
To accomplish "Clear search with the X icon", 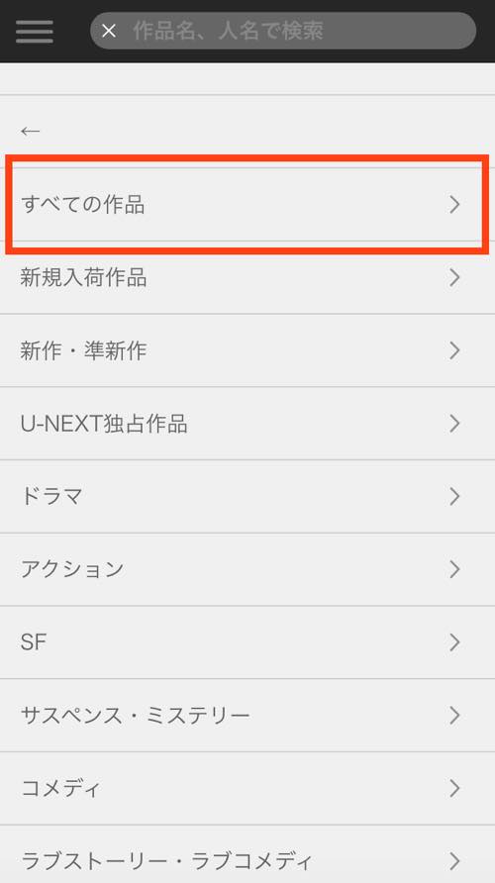I will tap(109, 31).
